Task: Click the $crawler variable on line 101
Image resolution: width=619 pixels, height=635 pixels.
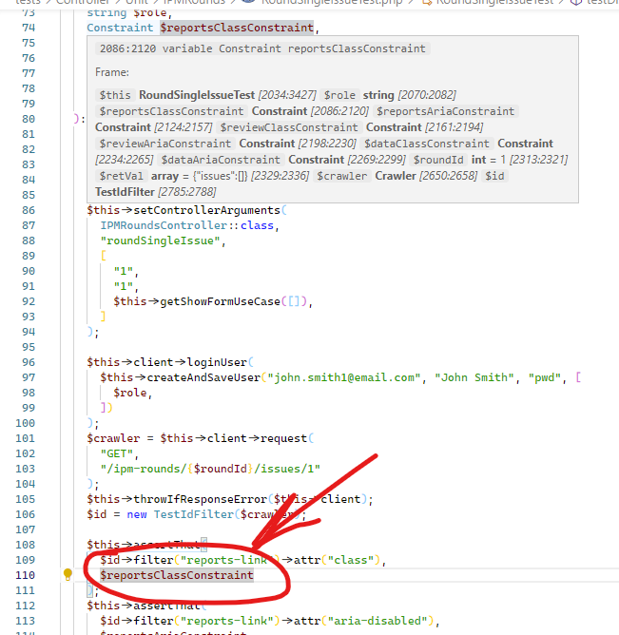Action: 113,438
